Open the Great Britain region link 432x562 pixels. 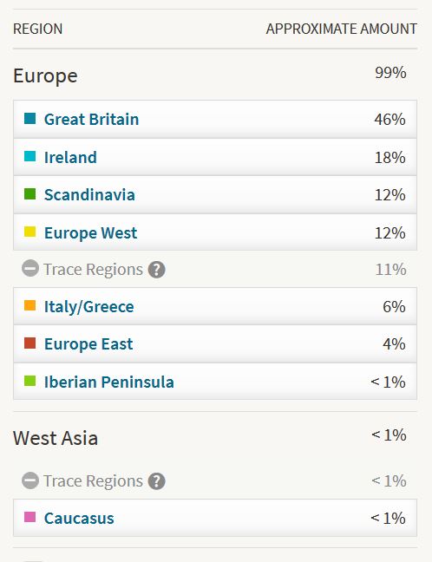point(91,120)
